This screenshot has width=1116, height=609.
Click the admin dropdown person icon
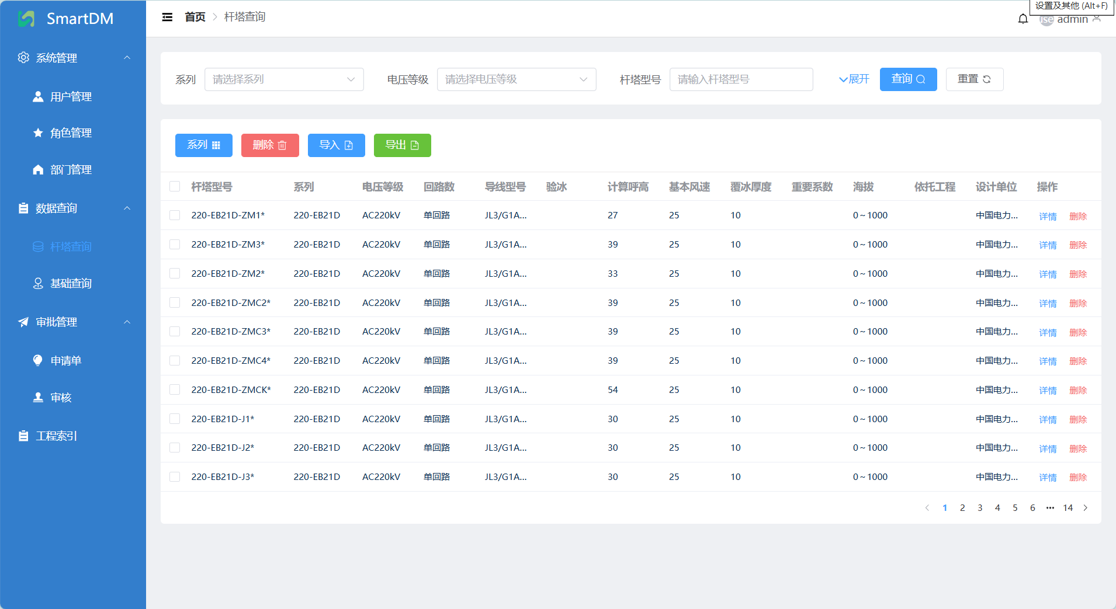pos(1097,19)
